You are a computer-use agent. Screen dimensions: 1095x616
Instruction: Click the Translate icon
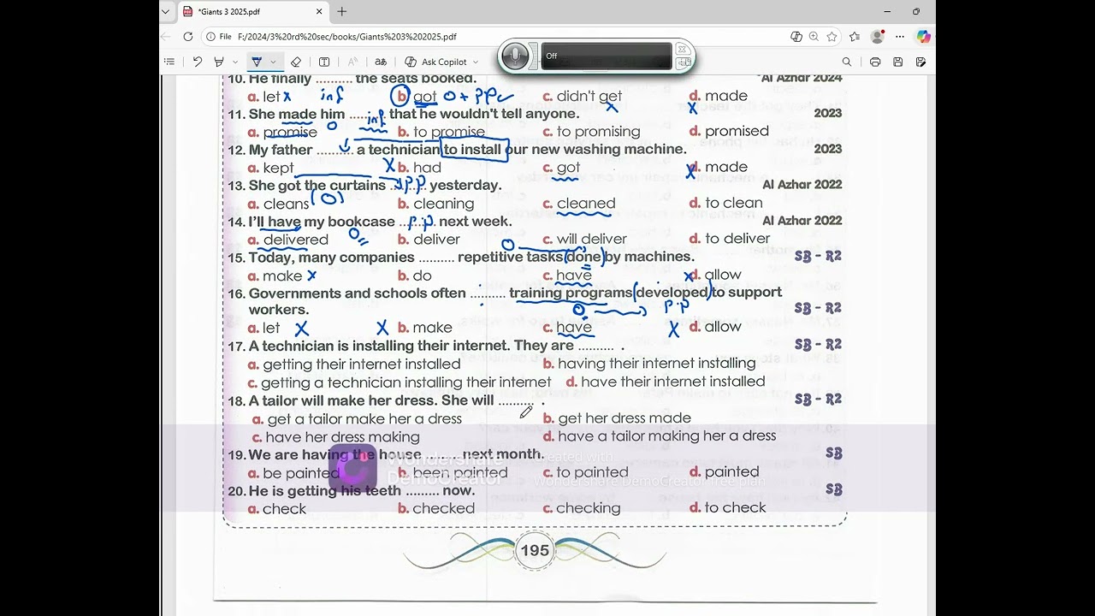click(381, 62)
